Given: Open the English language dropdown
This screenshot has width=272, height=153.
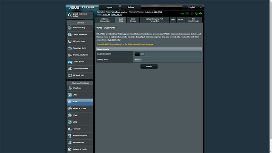Looking at the screenshot, I should [192, 7].
